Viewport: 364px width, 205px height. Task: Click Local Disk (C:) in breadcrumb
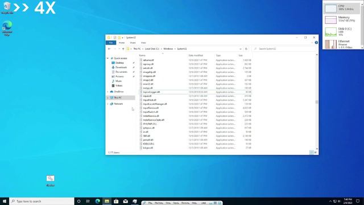click(152, 49)
